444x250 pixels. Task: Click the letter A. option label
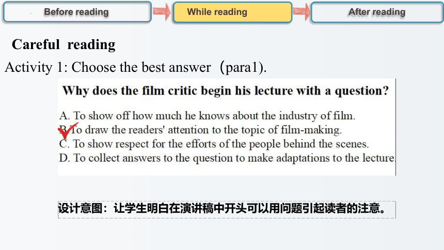tap(65, 116)
